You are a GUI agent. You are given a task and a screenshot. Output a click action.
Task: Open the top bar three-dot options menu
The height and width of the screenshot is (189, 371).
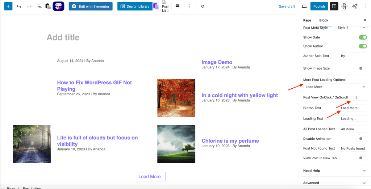click(x=365, y=7)
